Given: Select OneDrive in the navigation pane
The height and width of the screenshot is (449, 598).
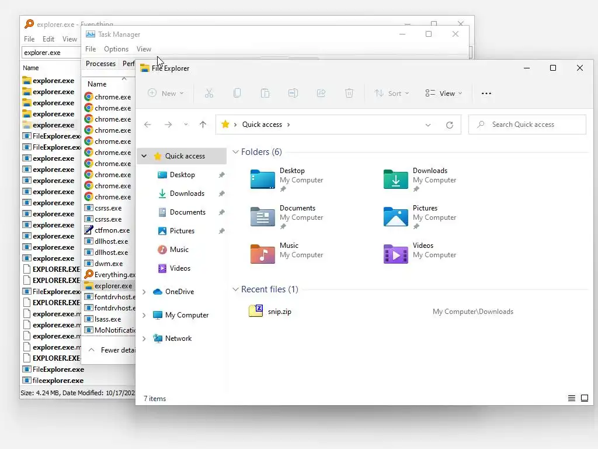Looking at the screenshot, I should click(x=179, y=292).
